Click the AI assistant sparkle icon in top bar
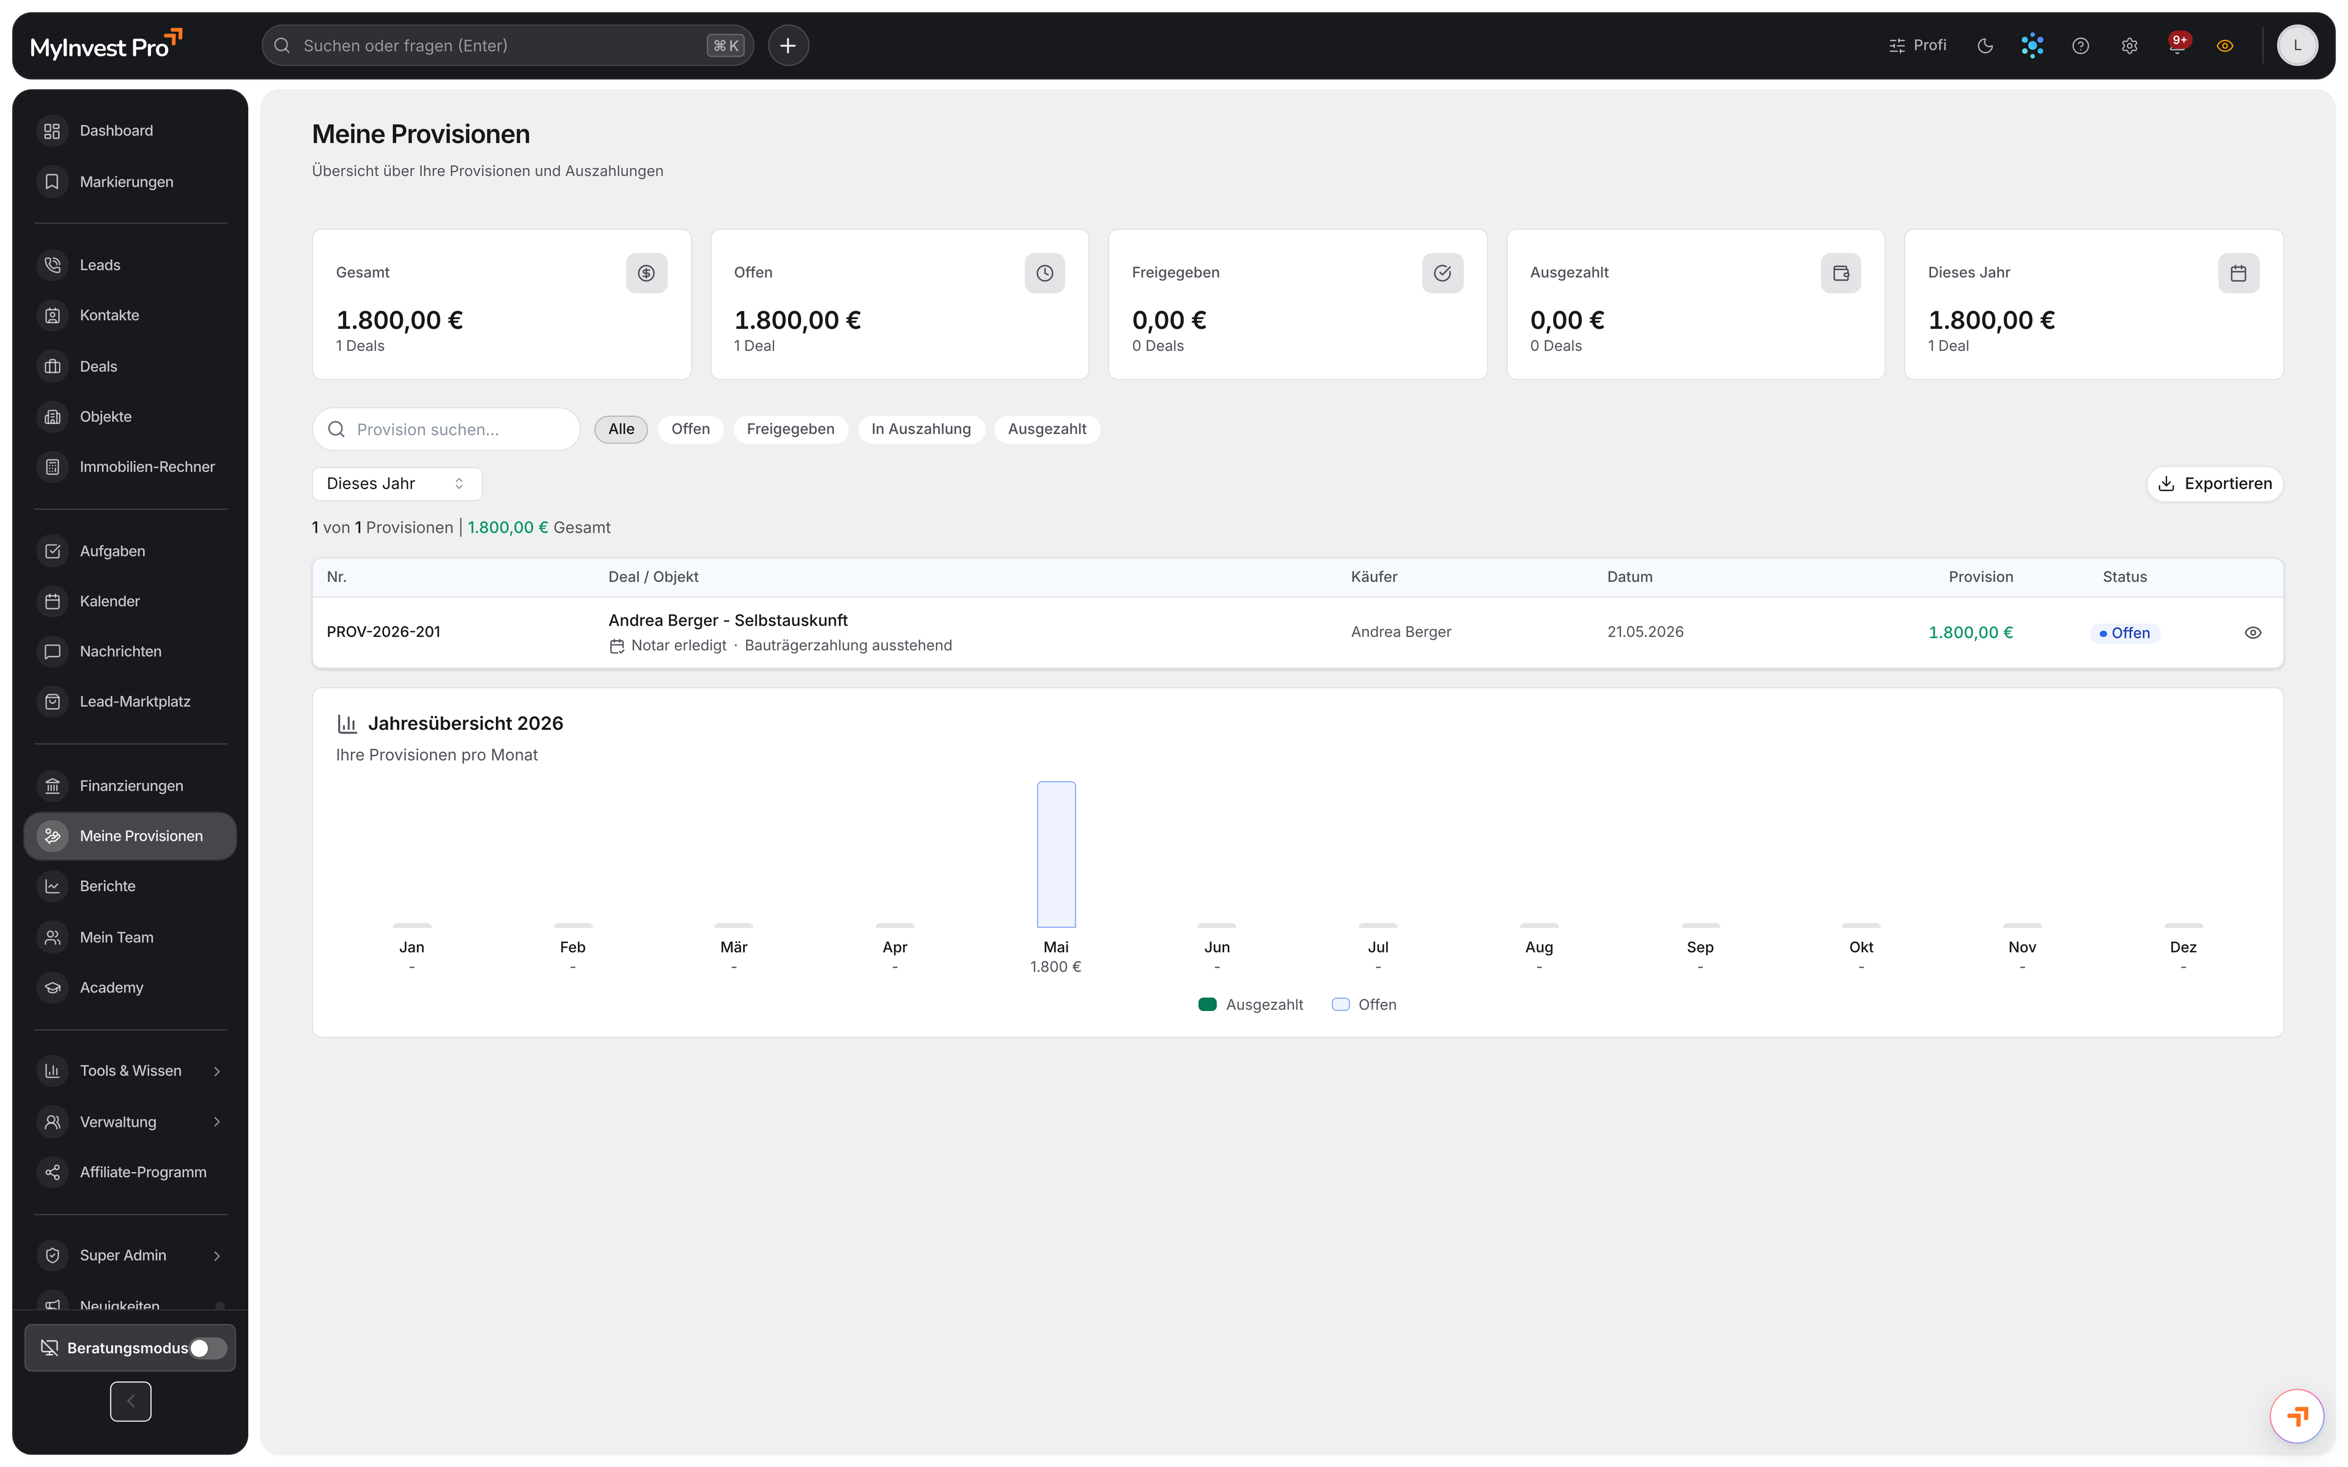This screenshot has width=2348, height=1467. pos(2032,46)
